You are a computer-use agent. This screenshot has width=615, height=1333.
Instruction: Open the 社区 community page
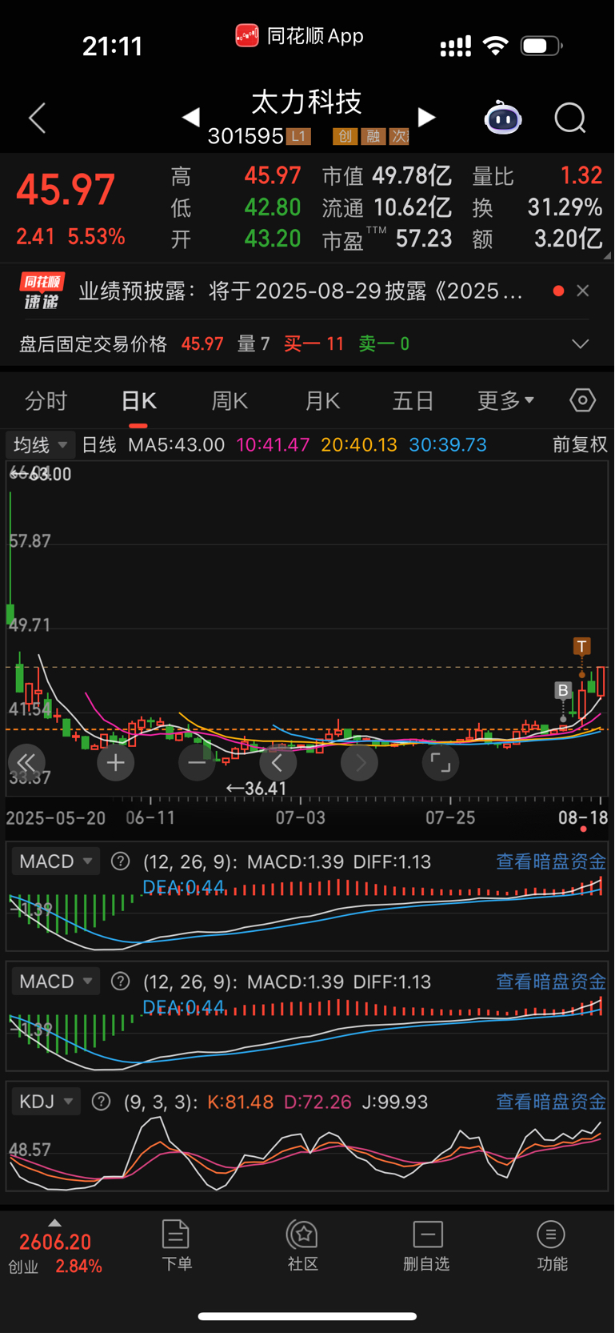coord(303,1246)
